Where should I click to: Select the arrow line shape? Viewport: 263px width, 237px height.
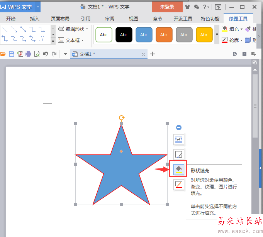14,29
